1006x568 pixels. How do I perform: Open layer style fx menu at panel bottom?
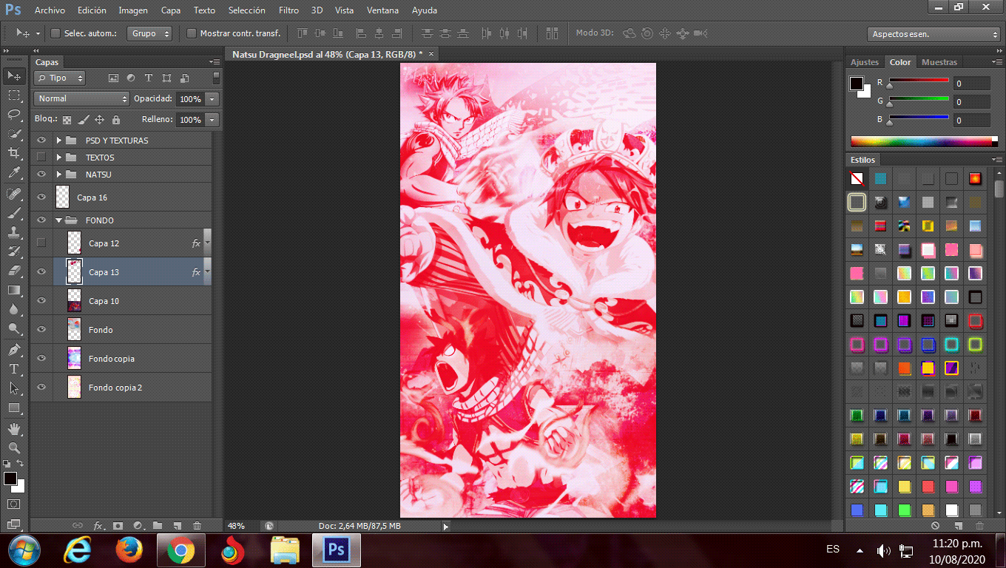98,526
